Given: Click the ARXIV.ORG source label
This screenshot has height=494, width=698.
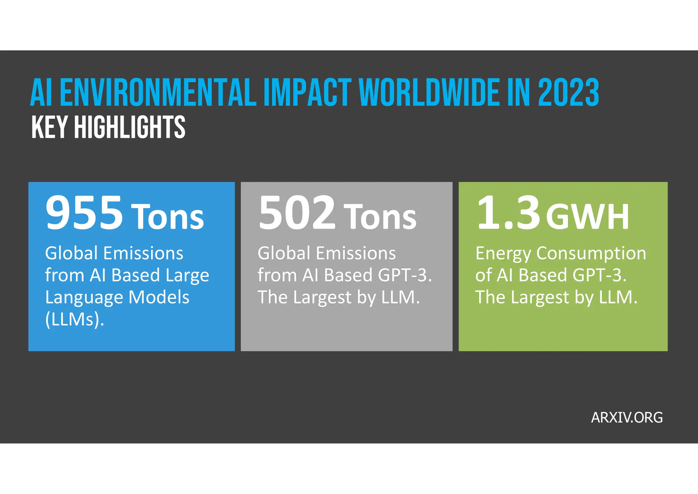Looking at the screenshot, I should (627, 418).
